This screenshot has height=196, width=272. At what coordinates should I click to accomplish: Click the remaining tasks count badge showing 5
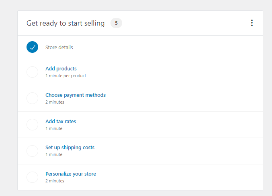[116, 23]
